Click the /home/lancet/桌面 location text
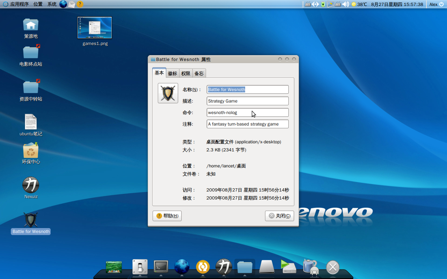447x279 pixels. pos(226,166)
